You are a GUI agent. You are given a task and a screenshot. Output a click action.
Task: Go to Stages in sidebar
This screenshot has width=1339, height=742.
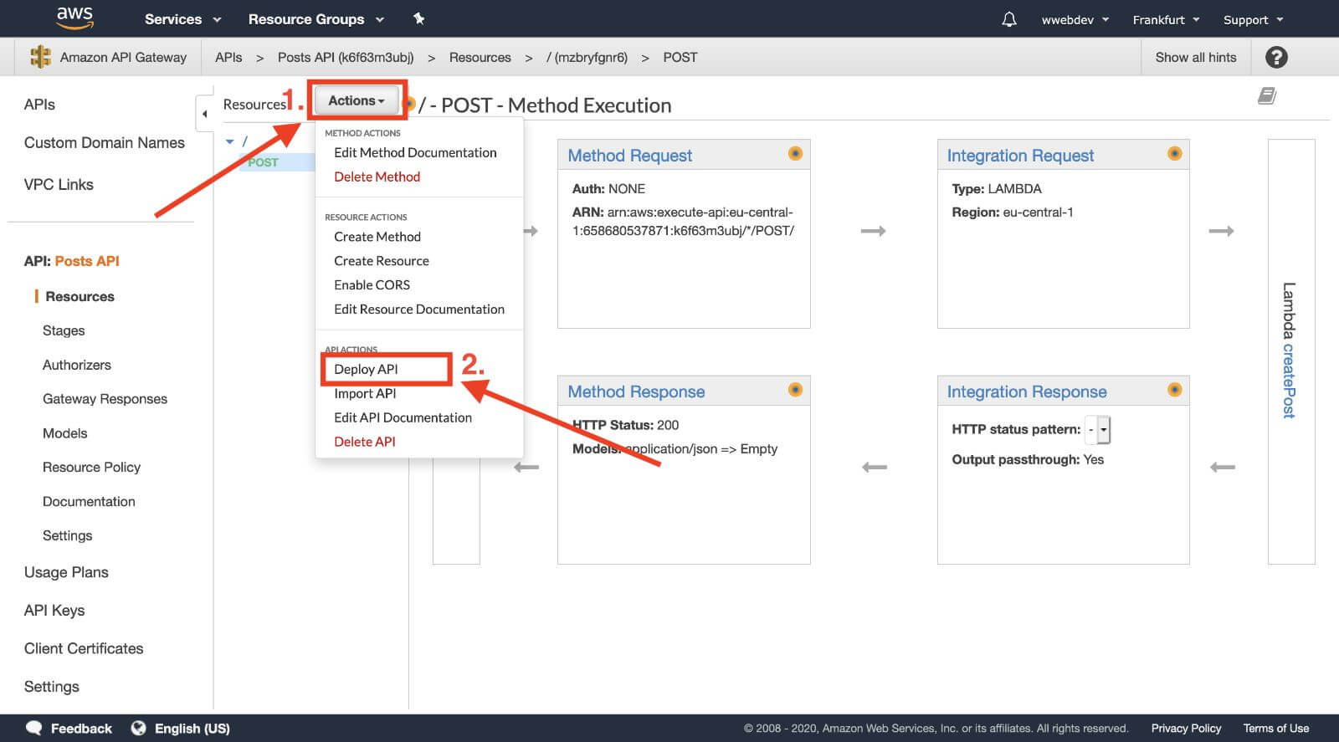[64, 330]
